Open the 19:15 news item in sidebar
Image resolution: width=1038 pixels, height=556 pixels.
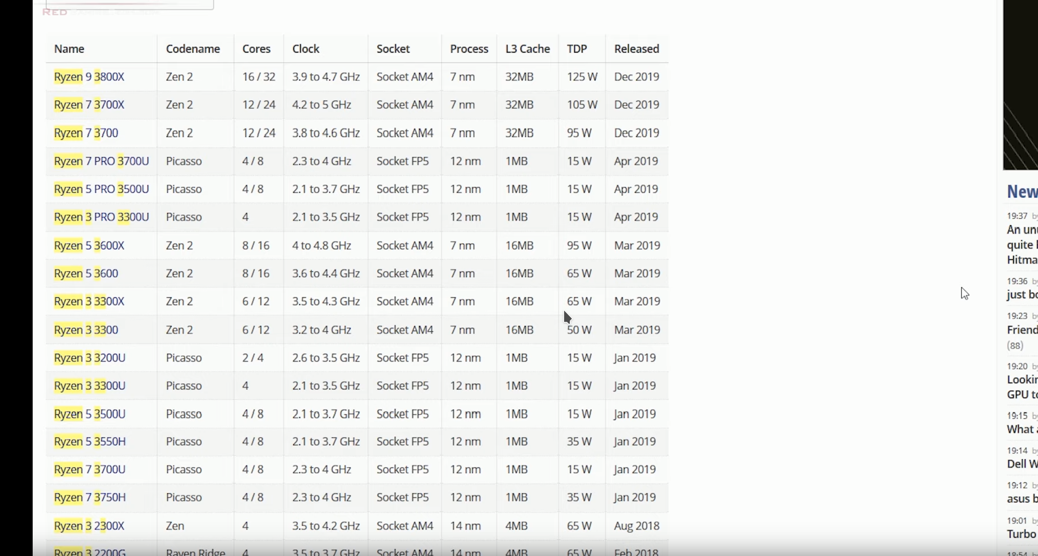click(x=1022, y=429)
